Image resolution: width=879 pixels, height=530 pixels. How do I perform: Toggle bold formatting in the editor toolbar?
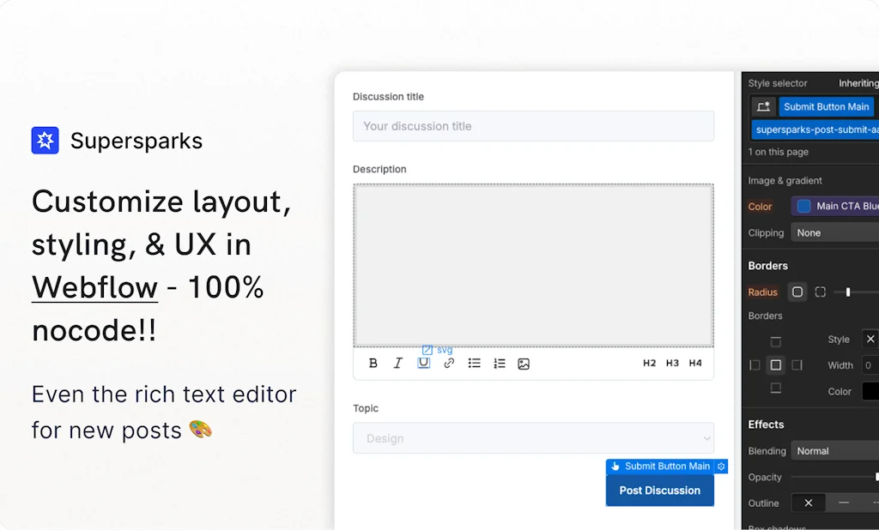(x=373, y=364)
